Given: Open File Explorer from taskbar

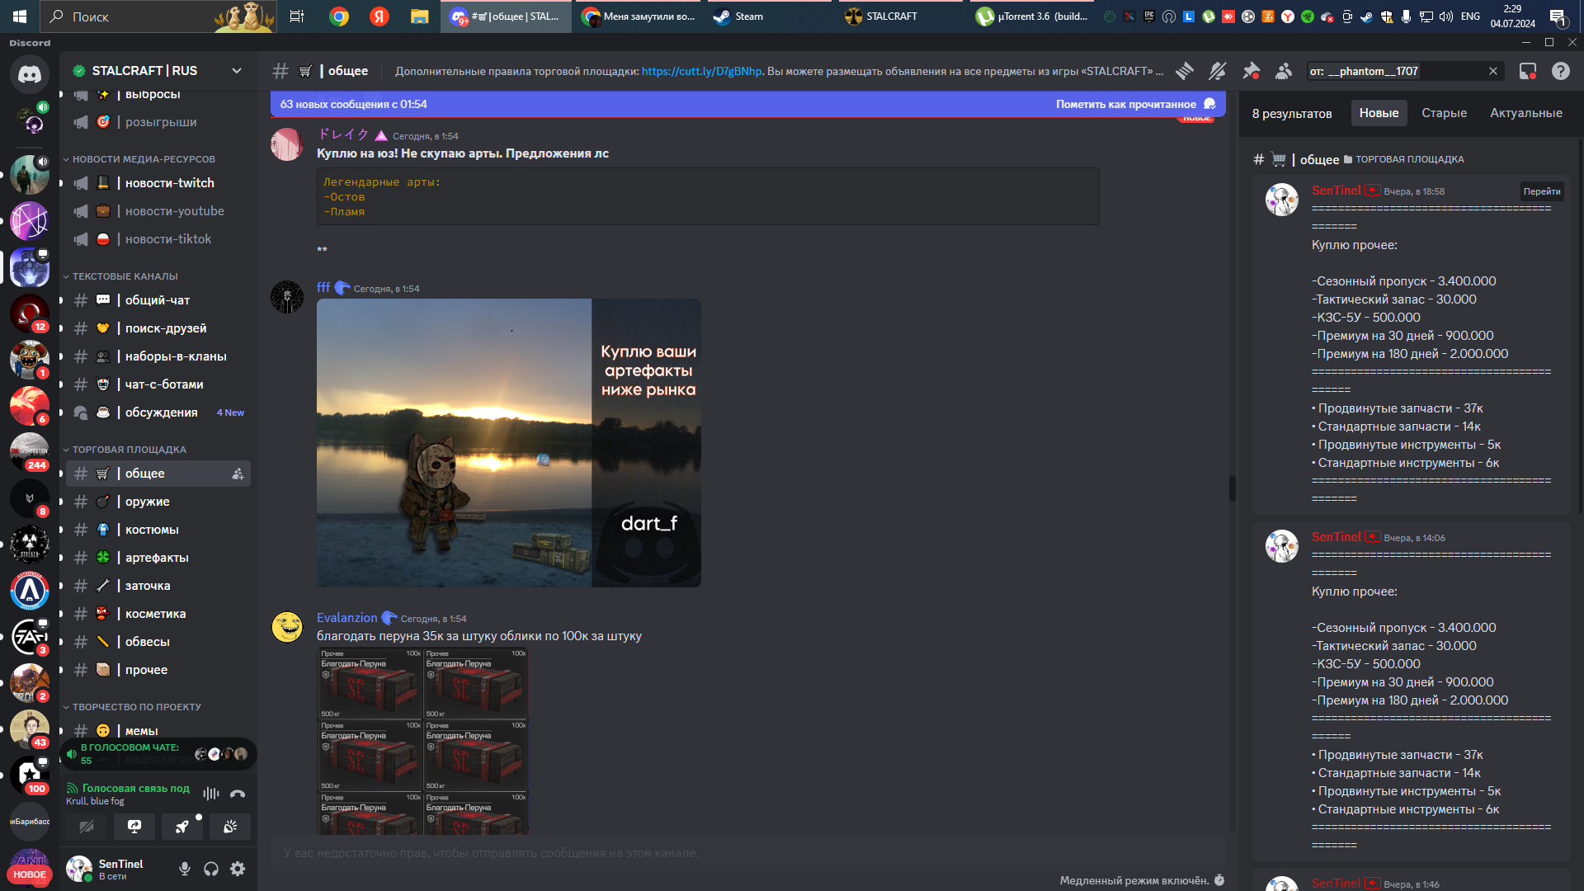Looking at the screenshot, I should (419, 16).
